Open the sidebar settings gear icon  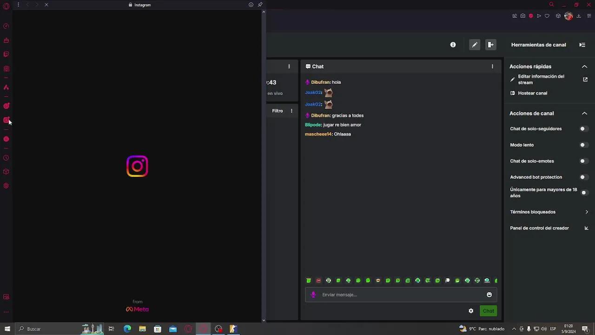point(6,186)
